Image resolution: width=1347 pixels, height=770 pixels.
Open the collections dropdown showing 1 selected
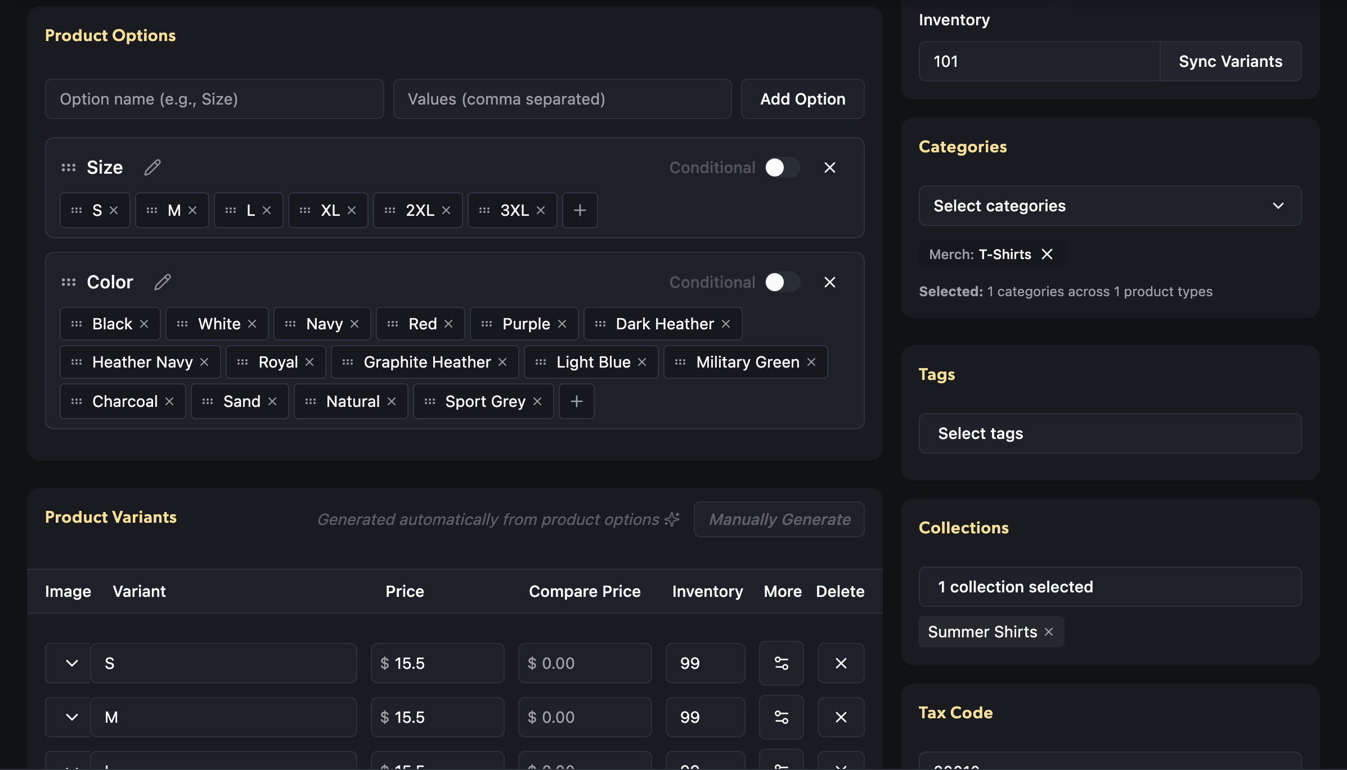tap(1109, 587)
